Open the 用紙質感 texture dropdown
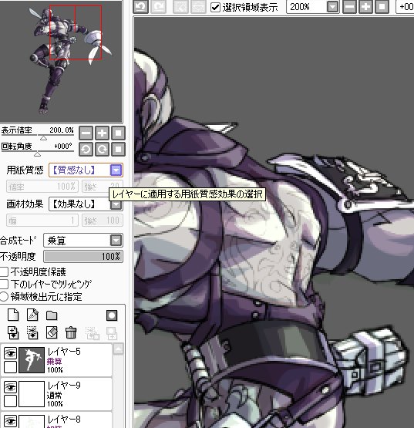 click(x=86, y=170)
